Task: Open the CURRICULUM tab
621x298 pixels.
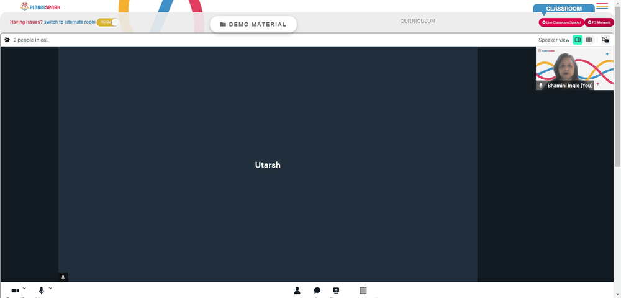Action: point(417,21)
